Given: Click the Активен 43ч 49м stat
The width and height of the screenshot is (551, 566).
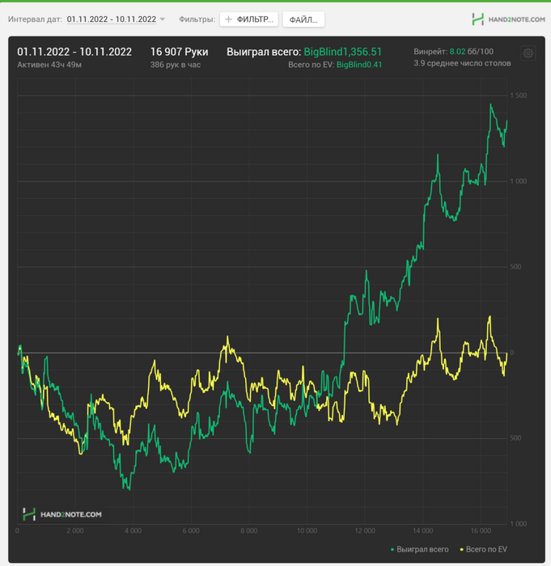Looking at the screenshot, I should click(49, 65).
